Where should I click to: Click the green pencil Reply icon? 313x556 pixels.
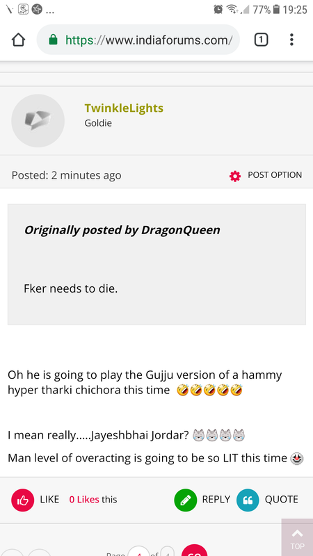pos(185,500)
